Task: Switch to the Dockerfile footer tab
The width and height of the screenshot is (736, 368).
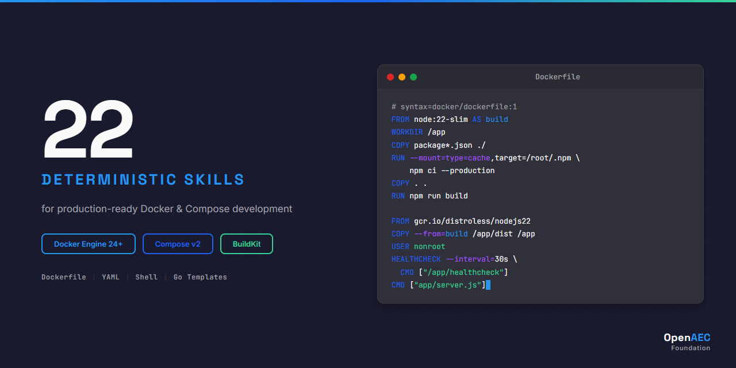Action: tap(63, 277)
